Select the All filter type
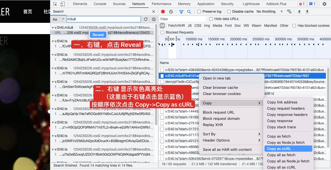Image resolution: width=331 pixels, height=170 pixels. (162, 26)
